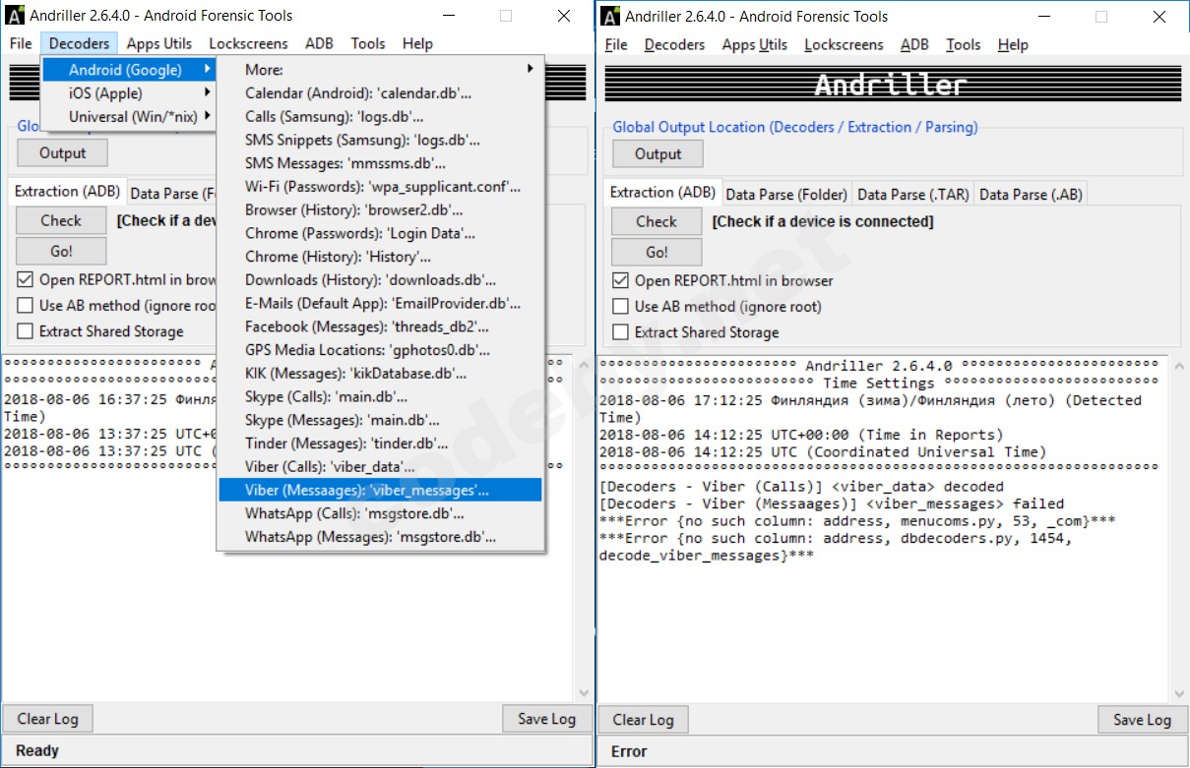
Task: Select E-Mails (Default App) EmailProvider.db decoder
Action: click(x=381, y=303)
